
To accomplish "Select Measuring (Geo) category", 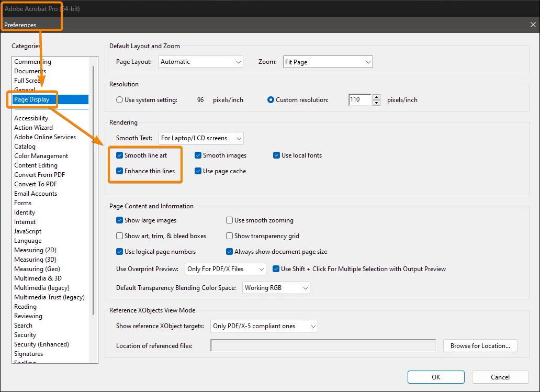I will coord(37,268).
